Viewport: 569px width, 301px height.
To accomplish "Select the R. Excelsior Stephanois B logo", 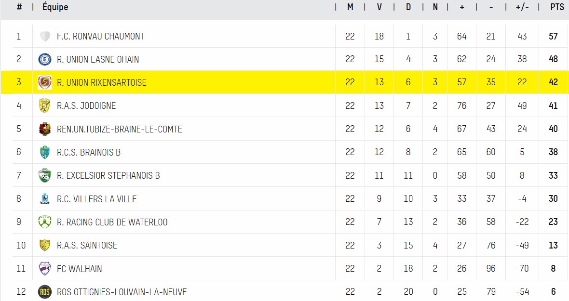I will 45,175.
